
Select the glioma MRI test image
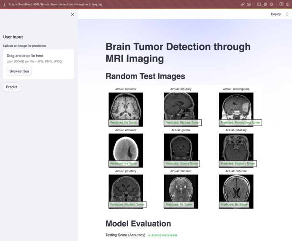[181, 151]
